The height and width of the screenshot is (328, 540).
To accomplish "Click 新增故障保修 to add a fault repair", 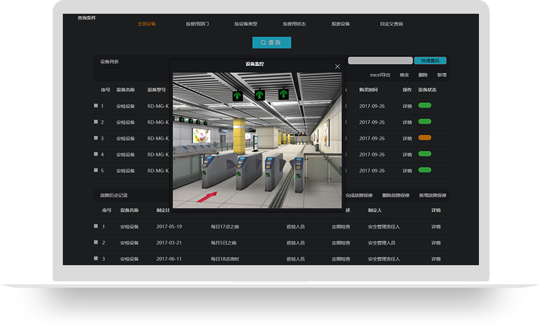I will pos(432,195).
